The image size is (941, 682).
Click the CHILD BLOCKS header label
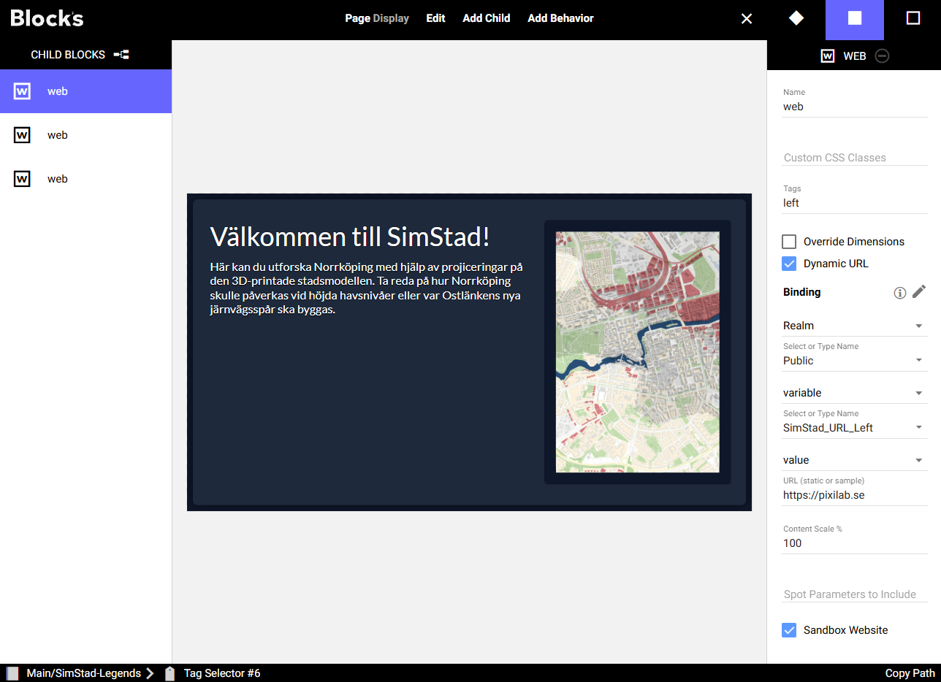(68, 55)
